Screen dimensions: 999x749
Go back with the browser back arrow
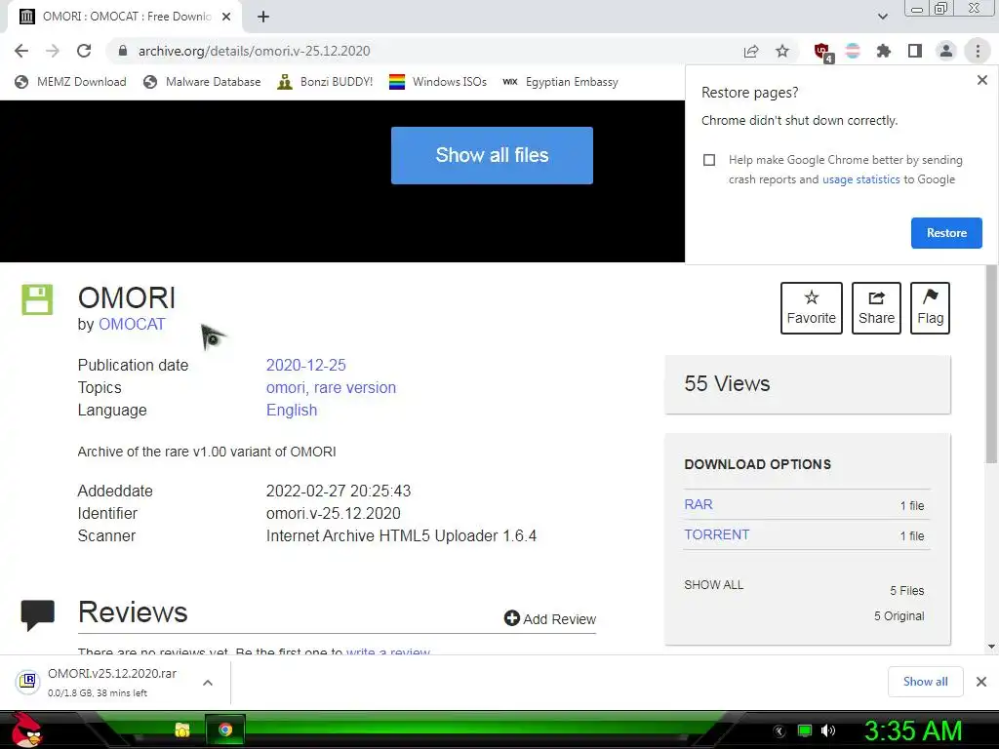tap(21, 51)
